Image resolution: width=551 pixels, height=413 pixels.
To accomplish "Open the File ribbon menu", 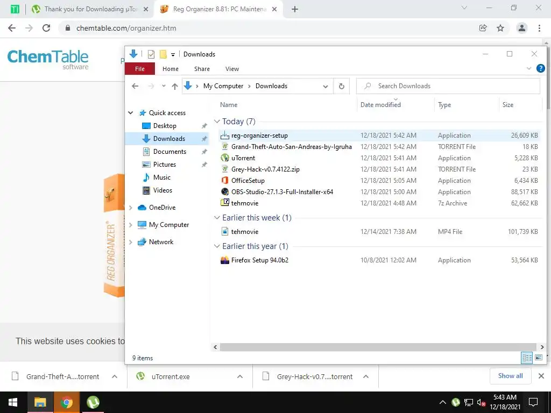I will pyautogui.click(x=140, y=69).
